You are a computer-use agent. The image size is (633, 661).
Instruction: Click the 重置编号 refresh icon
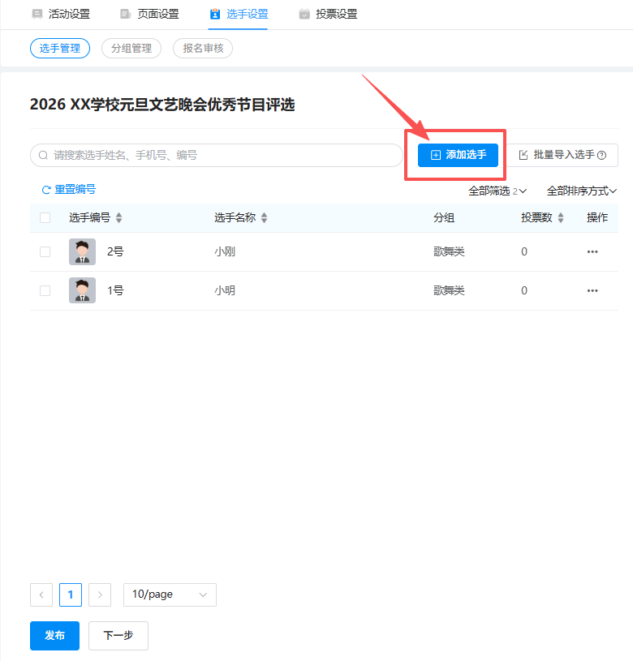46,190
